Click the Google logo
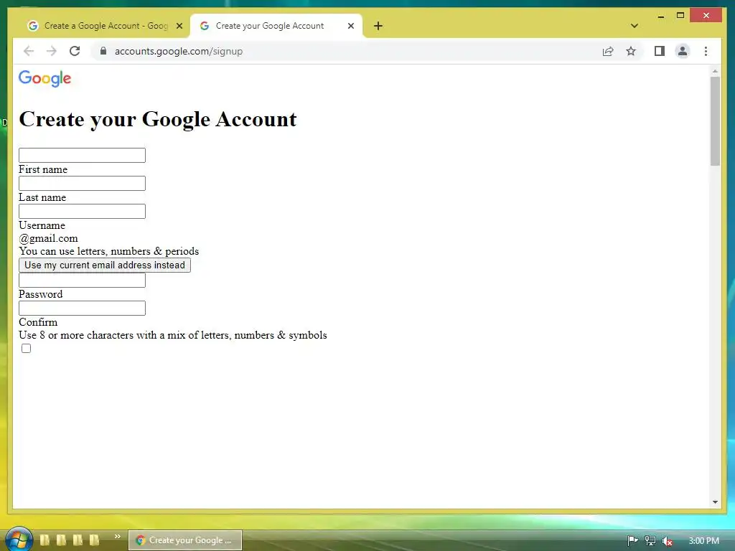Screen dimensions: 735x551 (45, 78)
